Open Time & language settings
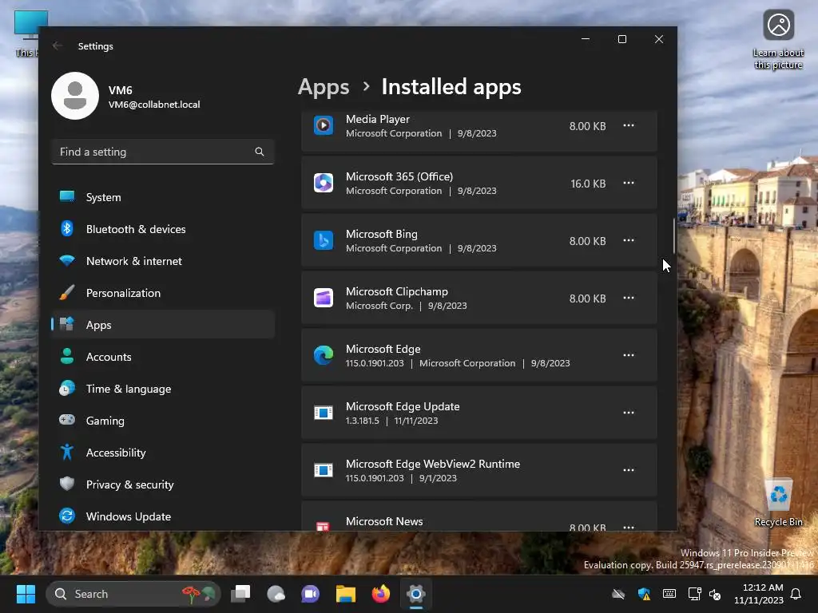 tap(163, 389)
